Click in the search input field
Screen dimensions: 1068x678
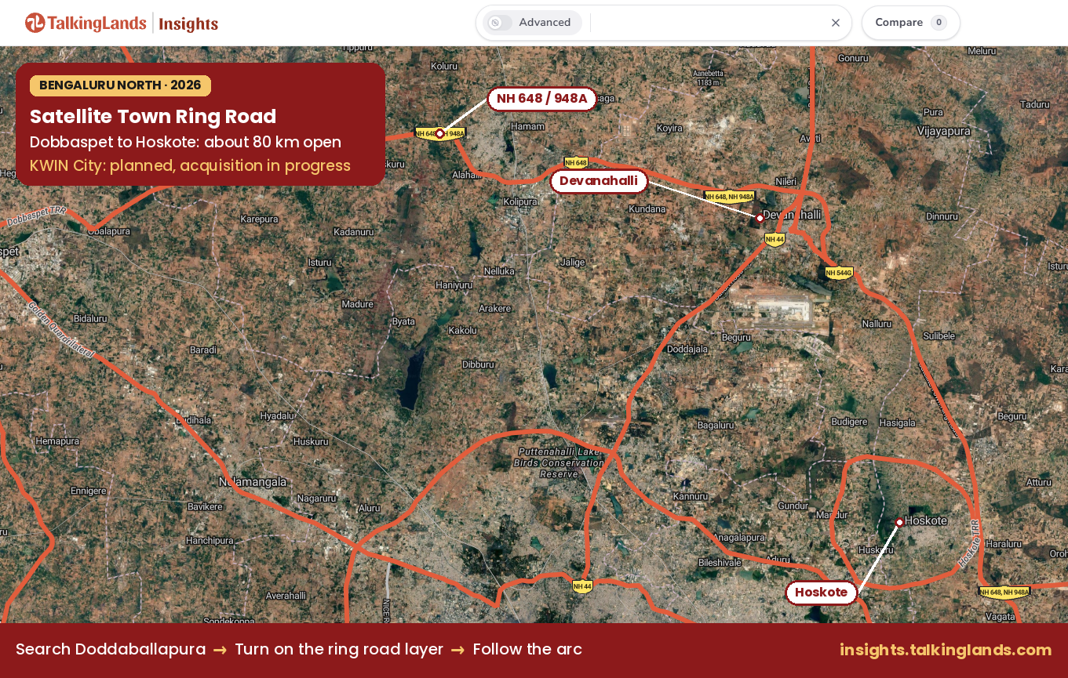click(x=709, y=23)
